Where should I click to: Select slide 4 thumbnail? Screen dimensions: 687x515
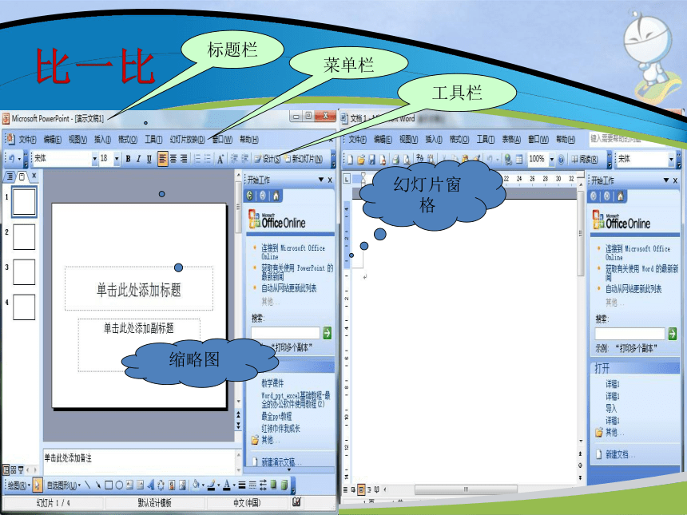[x=24, y=307]
